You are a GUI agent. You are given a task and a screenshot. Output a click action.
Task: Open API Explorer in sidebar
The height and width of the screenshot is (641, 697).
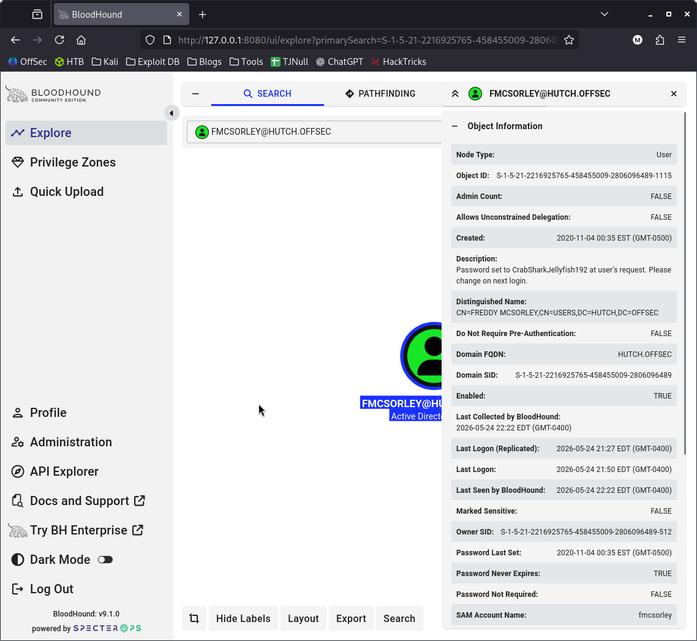click(x=86, y=471)
